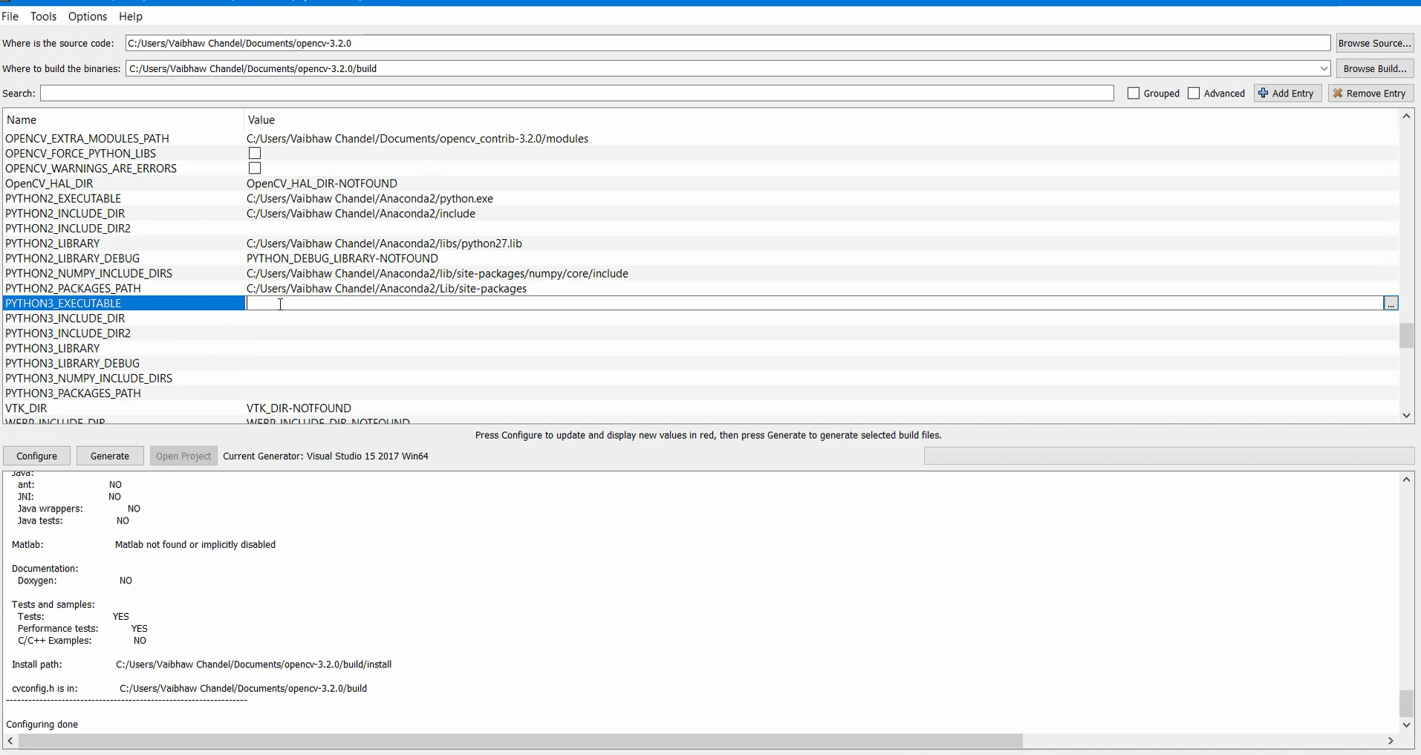Click the Configuring done message

[x=42, y=725]
